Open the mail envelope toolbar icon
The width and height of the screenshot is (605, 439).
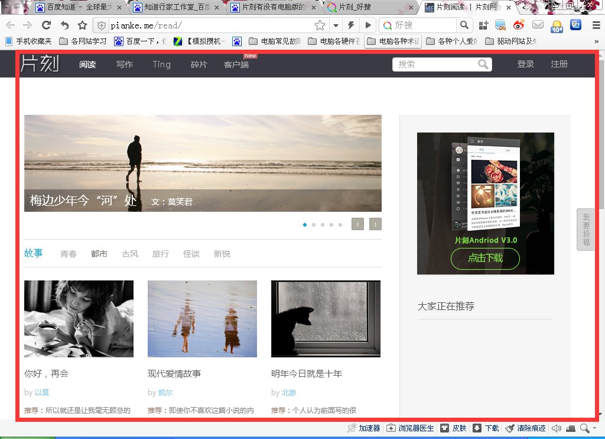click(x=538, y=25)
